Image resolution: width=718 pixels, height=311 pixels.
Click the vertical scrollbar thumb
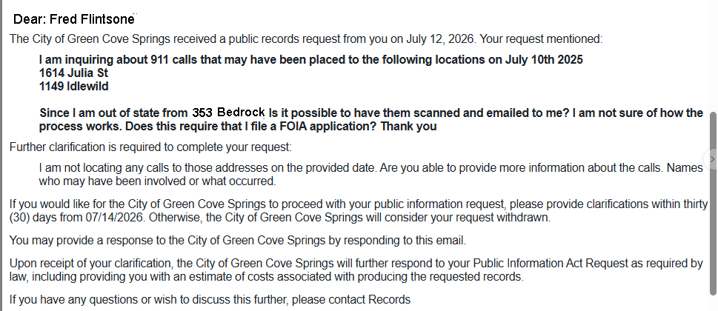(x=713, y=203)
